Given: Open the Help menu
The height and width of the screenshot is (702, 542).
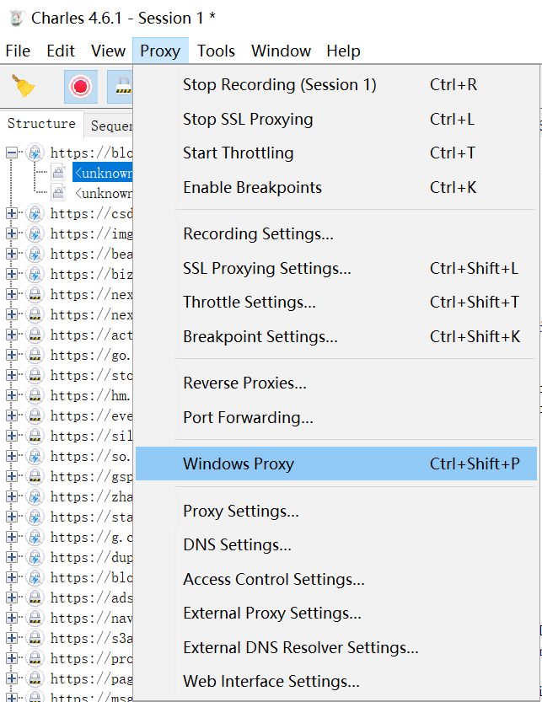Looking at the screenshot, I should pos(343,51).
